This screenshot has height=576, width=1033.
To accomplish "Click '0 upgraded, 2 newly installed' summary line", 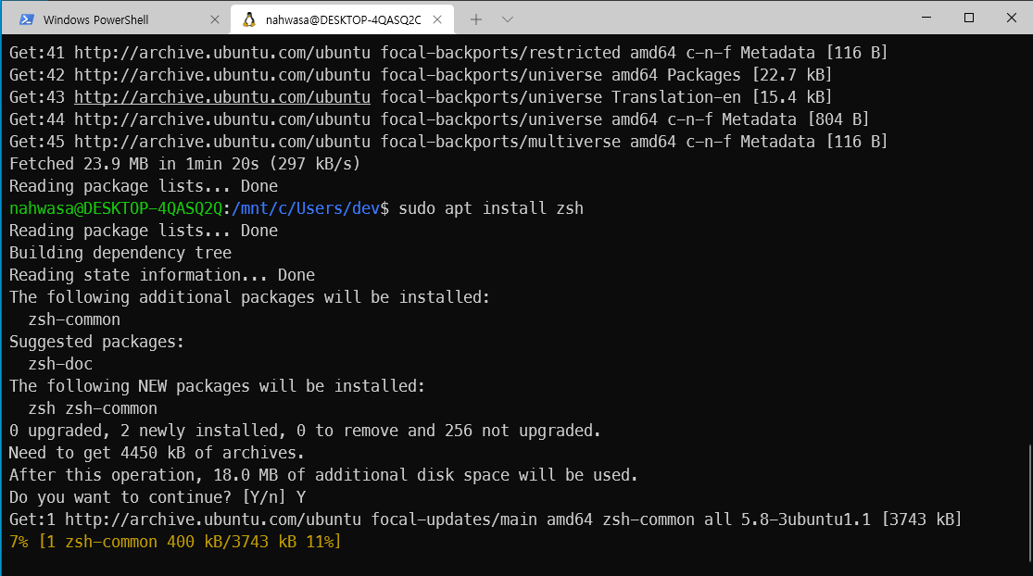I will (305, 431).
